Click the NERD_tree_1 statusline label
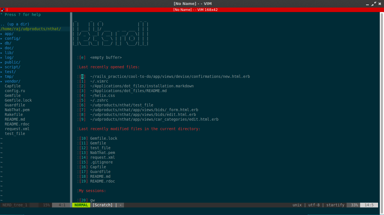This screenshot has width=384, height=215. [x=15, y=205]
